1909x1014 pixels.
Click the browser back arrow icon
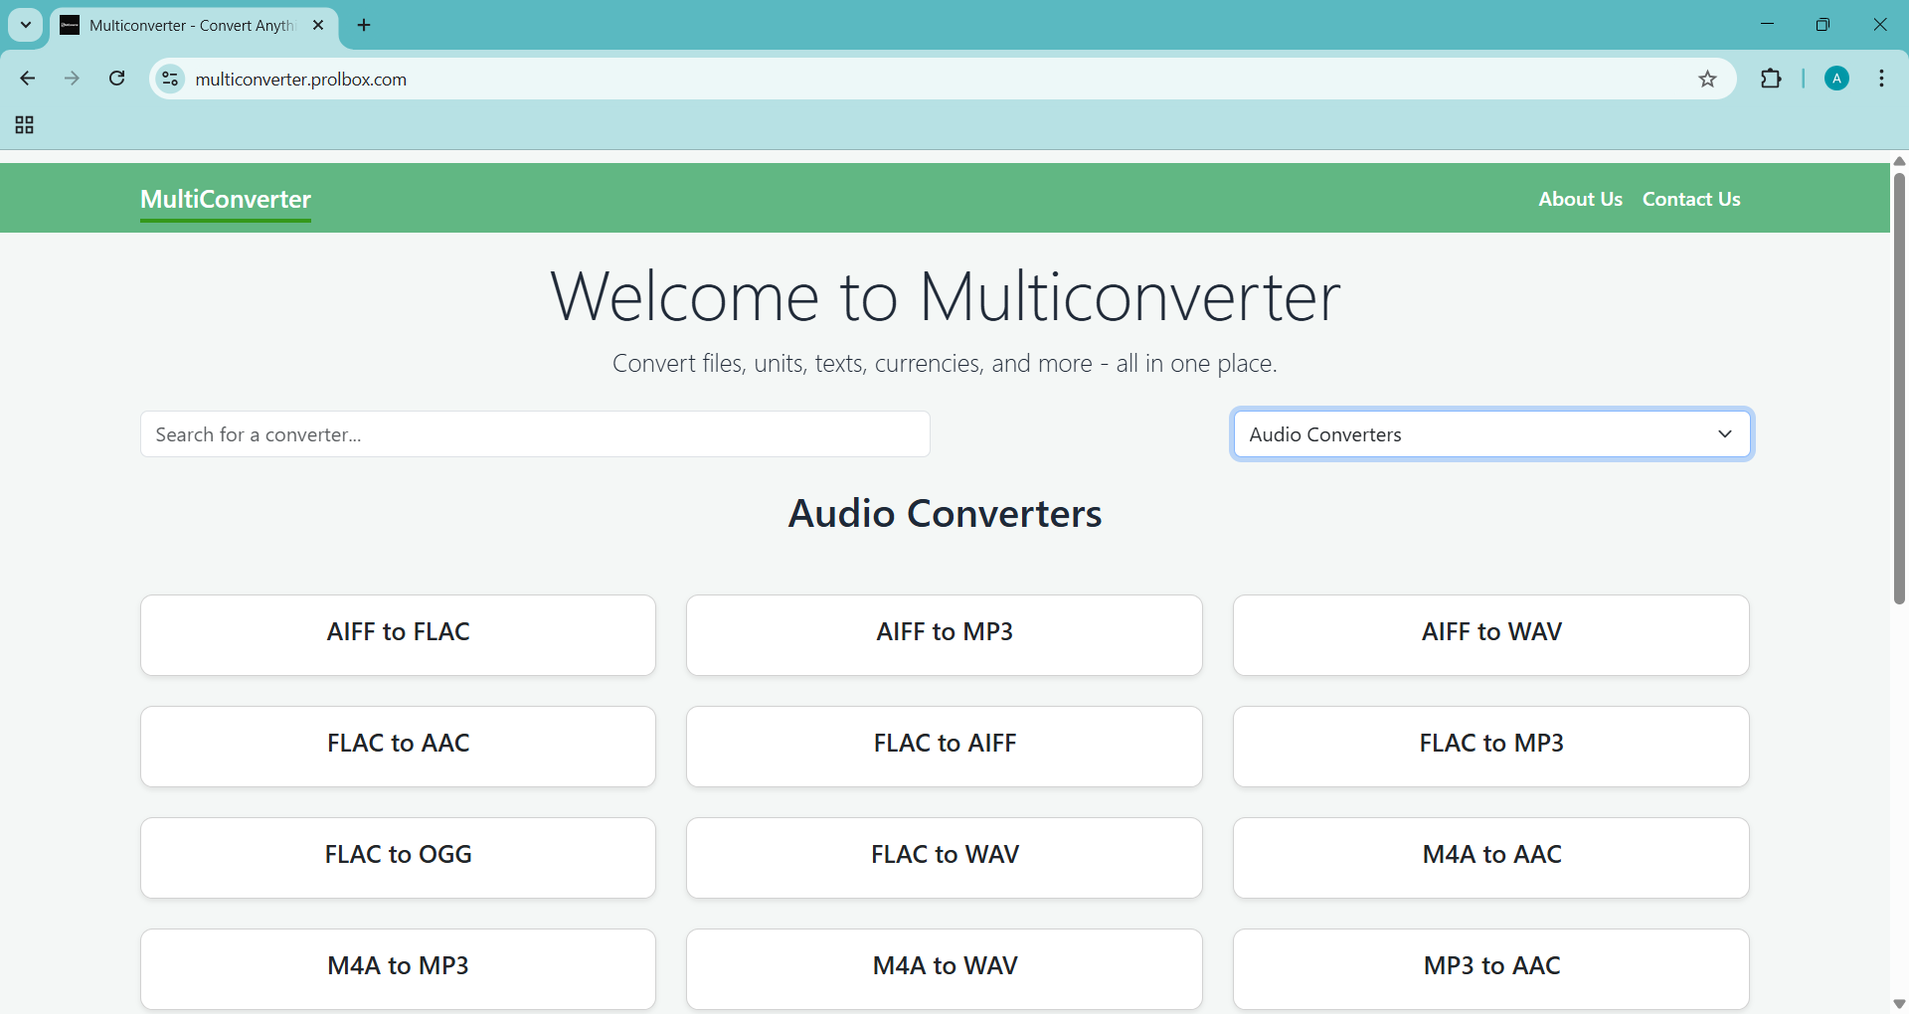click(x=28, y=79)
